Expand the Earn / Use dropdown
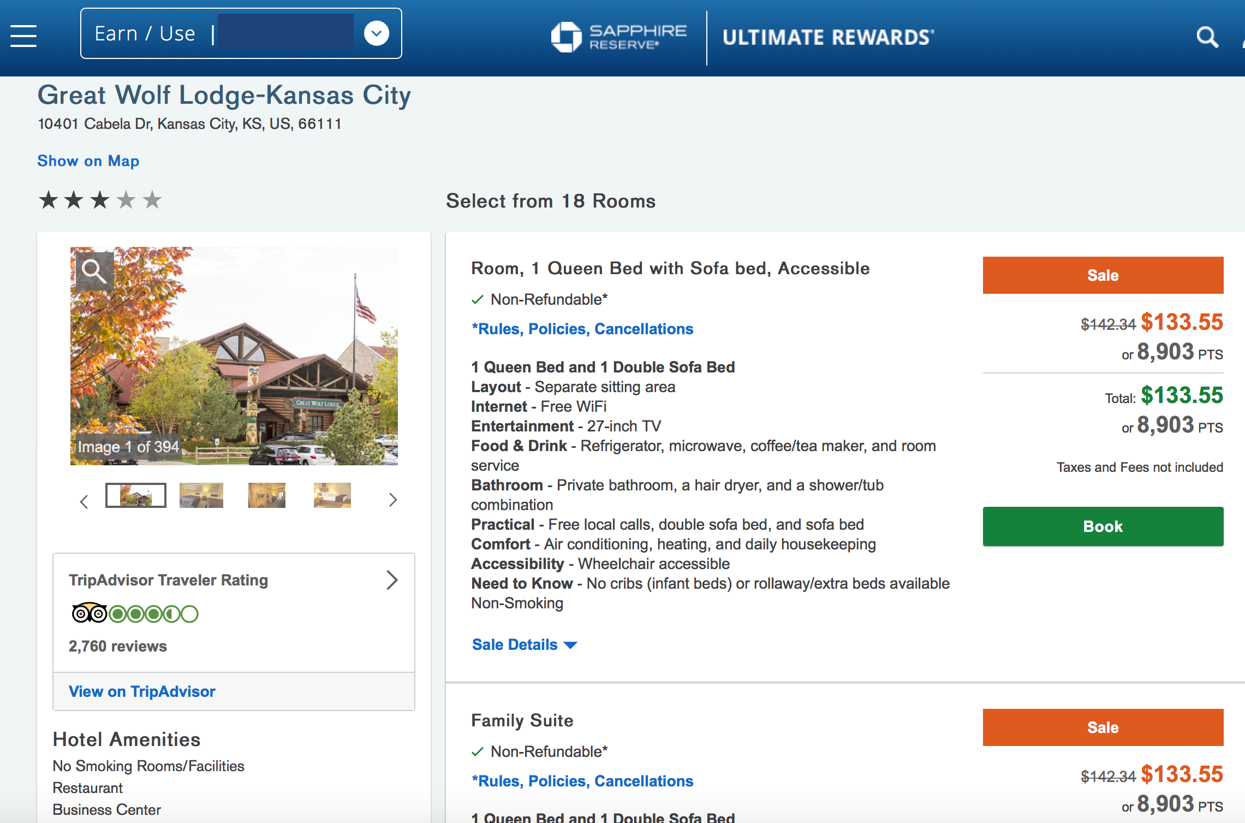1245x823 pixels. 376,34
